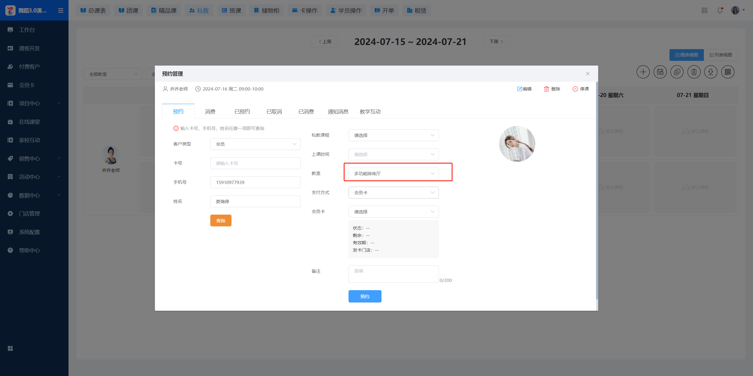The image size is (753, 376).
Task: Expand the 私教课程 dropdown
Action: click(393, 135)
